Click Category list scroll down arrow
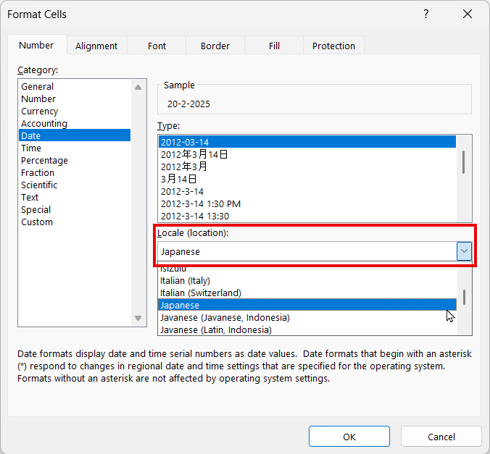490x454 pixels. [x=138, y=318]
